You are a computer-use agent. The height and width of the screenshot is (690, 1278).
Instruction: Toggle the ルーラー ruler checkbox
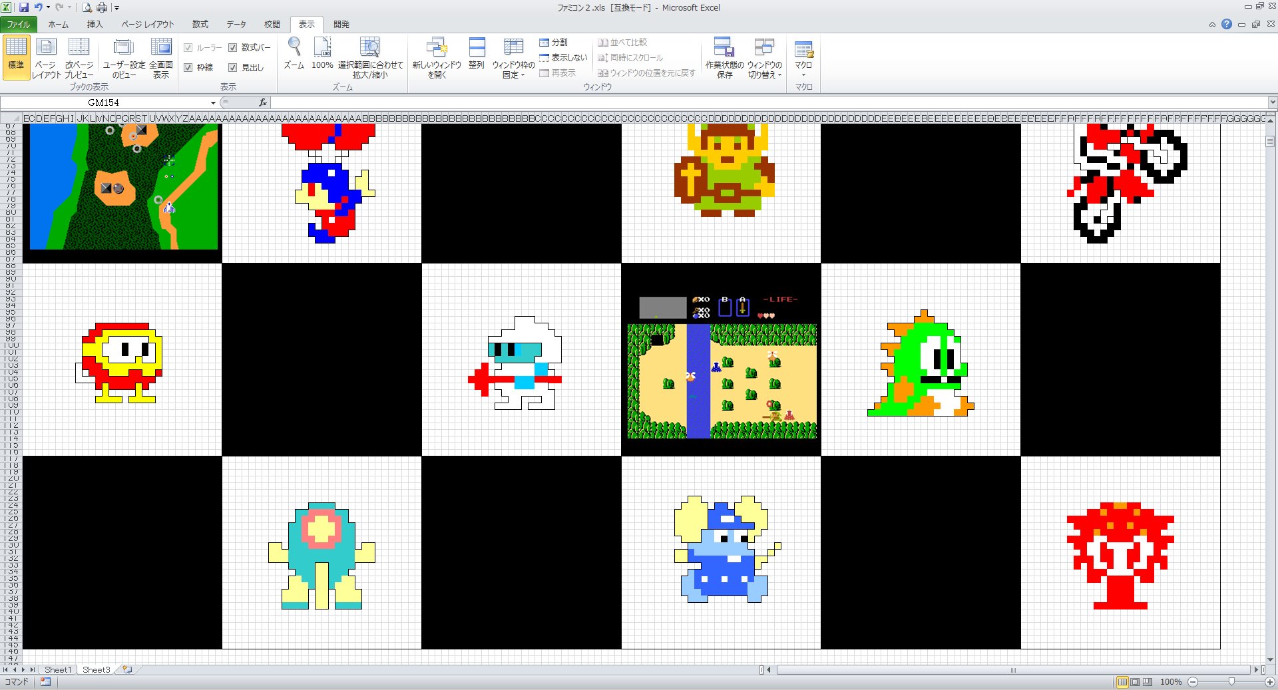188,47
